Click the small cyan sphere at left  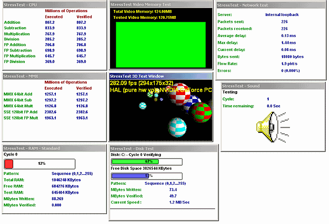coord(143,106)
